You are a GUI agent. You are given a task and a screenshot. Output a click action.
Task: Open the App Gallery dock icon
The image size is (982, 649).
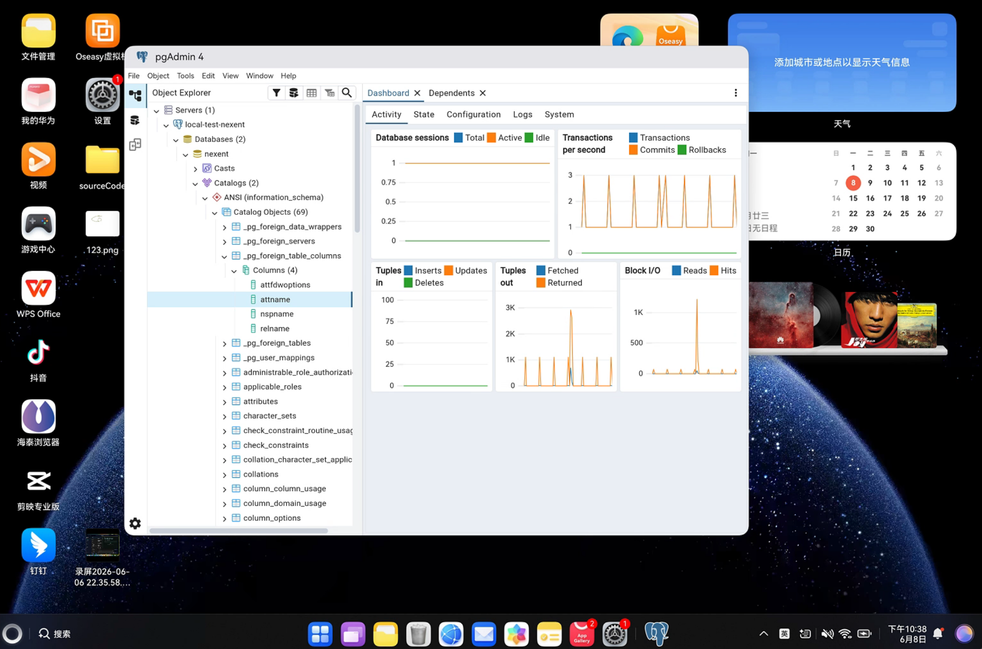pyautogui.click(x=582, y=634)
